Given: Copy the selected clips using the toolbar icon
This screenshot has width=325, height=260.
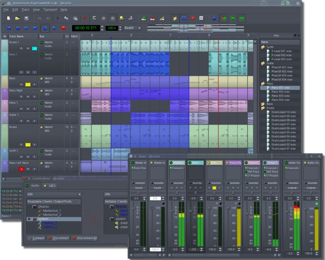Looking at the screenshot, I should (x=67, y=18).
